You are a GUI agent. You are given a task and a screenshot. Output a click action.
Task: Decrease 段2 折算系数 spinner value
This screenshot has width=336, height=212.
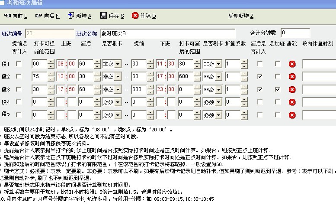pos(244,79)
